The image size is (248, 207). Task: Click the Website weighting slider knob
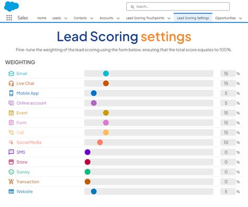[94, 191]
